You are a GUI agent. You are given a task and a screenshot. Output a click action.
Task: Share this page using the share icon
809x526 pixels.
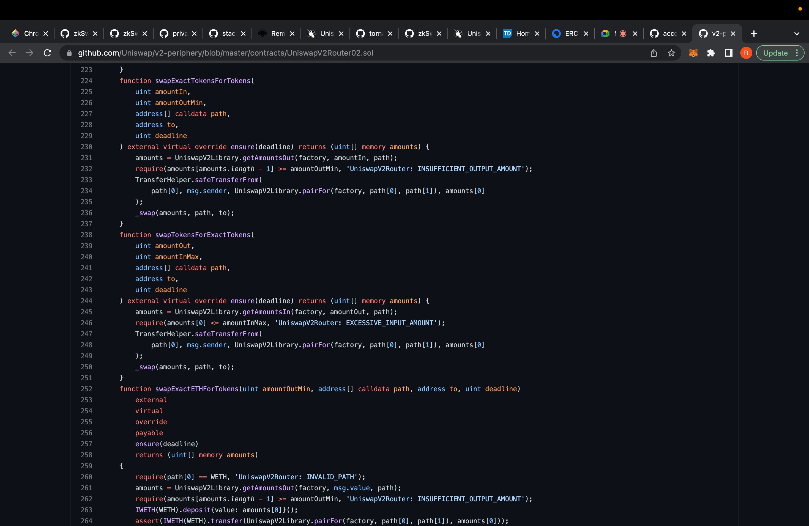coord(654,53)
